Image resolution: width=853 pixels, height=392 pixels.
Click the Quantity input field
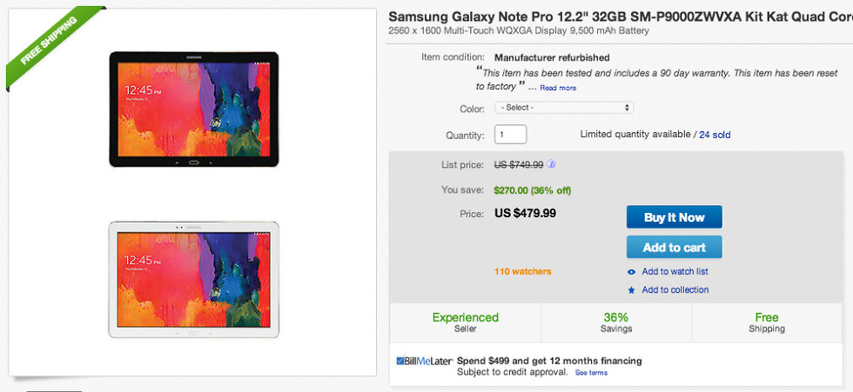point(511,135)
